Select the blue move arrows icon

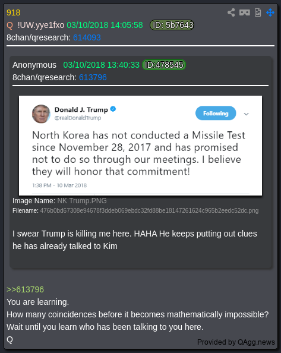point(270,12)
